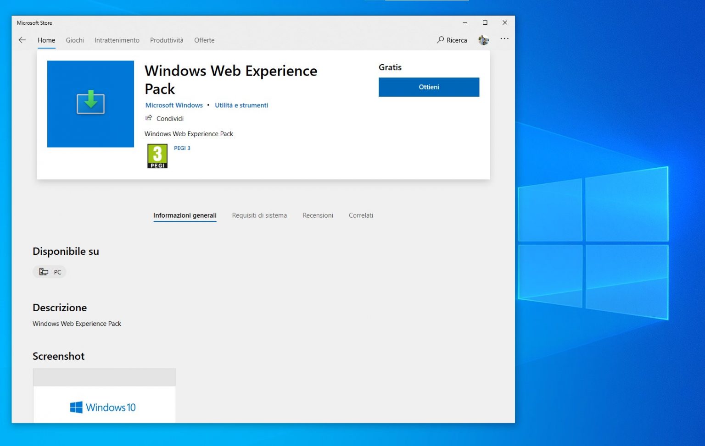The height and width of the screenshot is (446, 705).
Task: Select the Produttività menu item
Action: [167, 40]
